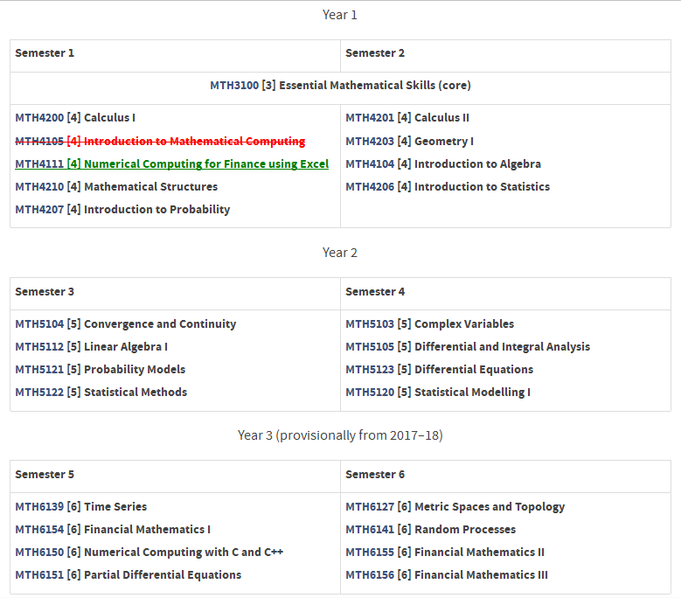This screenshot has width=681, height=598.
Task: Open MTH4203 Geometry I link
Action: click(409, 141)
